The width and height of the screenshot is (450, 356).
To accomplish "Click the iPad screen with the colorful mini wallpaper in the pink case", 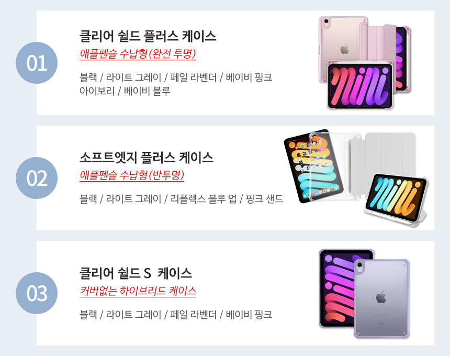I will click(360, 86).
